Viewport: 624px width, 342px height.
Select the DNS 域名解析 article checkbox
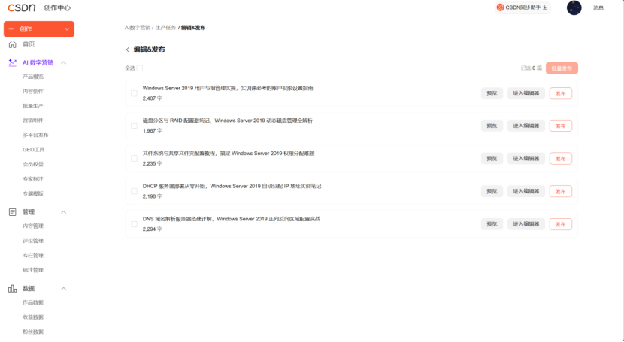(134, 224)
